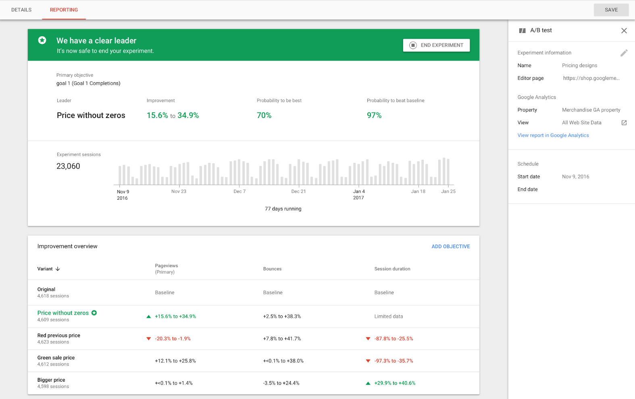This screenshot has height=399, width=635.
Task: Click the leader star badge beside Price without zeros
Action: point(94,313)
